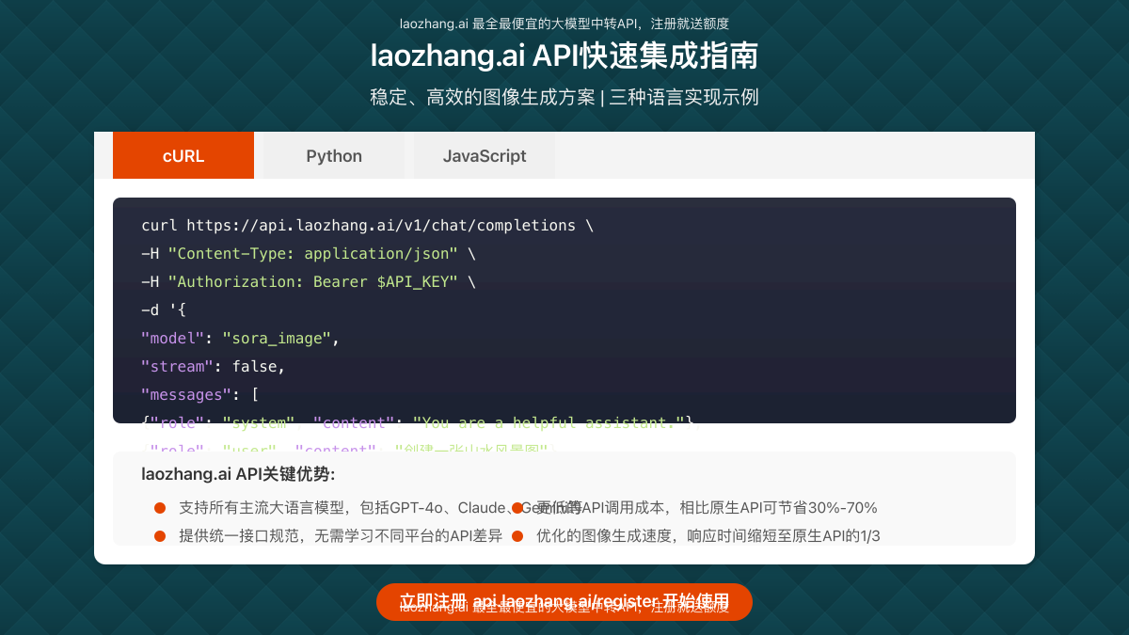Click the Content-Type header line
1129x635 pixels.
[x=309, y=254]
